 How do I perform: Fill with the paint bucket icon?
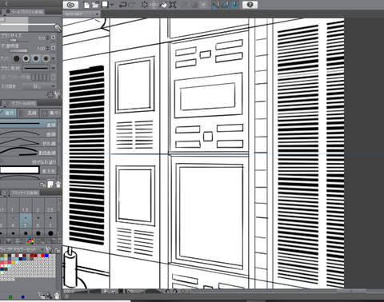(163, 5)
